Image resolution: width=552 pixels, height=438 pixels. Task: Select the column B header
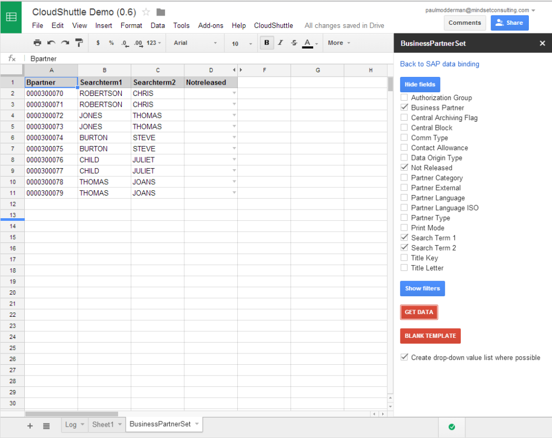coord(104,71)
